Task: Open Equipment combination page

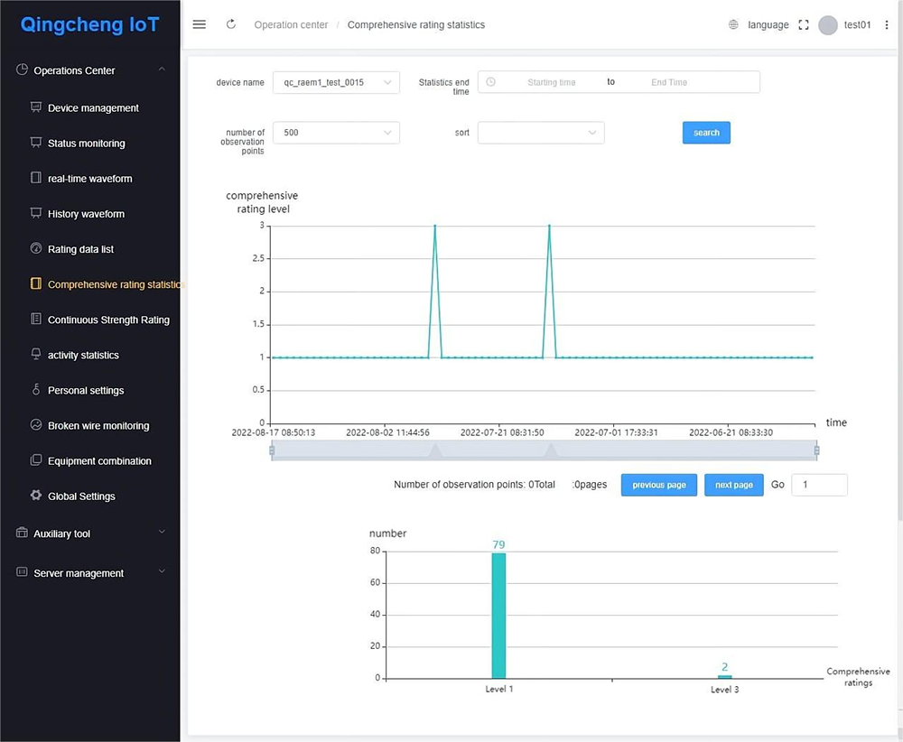Action: (x=99, y=461)
